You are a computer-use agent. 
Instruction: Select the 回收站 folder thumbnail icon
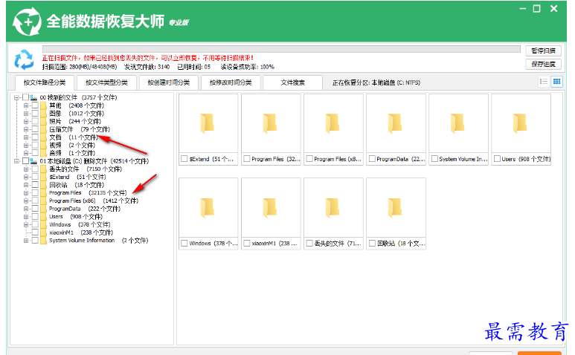tap(395, 207)
